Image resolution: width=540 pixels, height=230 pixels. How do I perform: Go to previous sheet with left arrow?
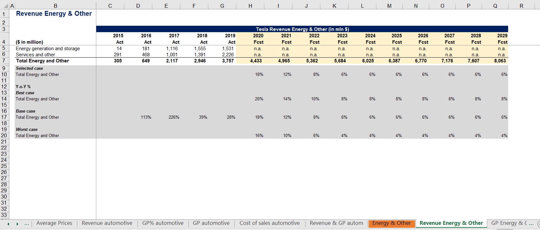click(8, 224)
